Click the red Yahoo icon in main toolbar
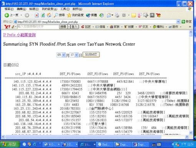 coord(158,15)
